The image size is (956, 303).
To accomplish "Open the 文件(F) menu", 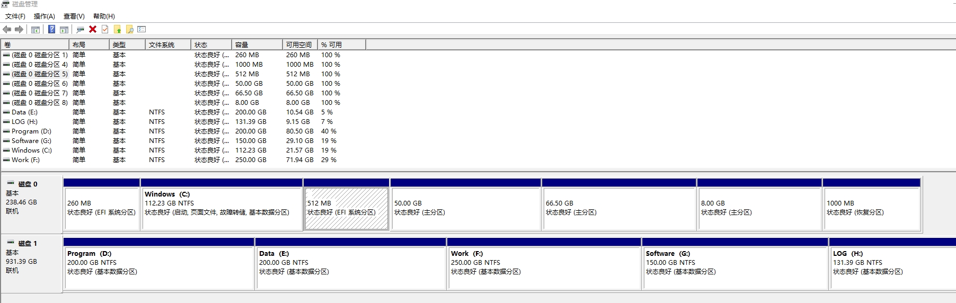I will click(x=15, y=16).
